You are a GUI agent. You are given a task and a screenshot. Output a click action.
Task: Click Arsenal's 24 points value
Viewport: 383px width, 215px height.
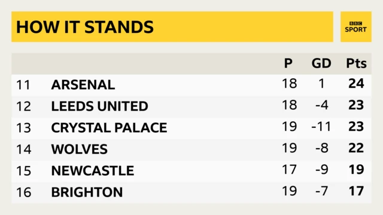click(x=357, y=84)
